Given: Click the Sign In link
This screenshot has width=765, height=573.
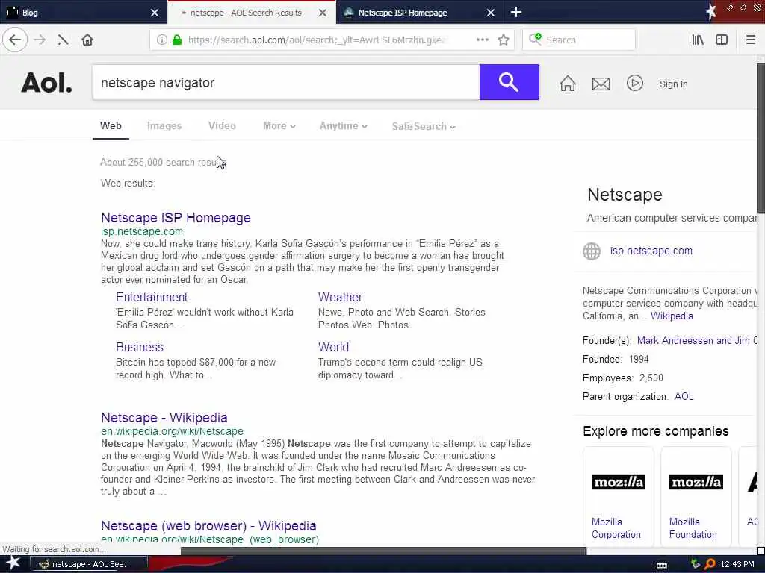Looking at the screenshot, I should click(x=673, y=84).
